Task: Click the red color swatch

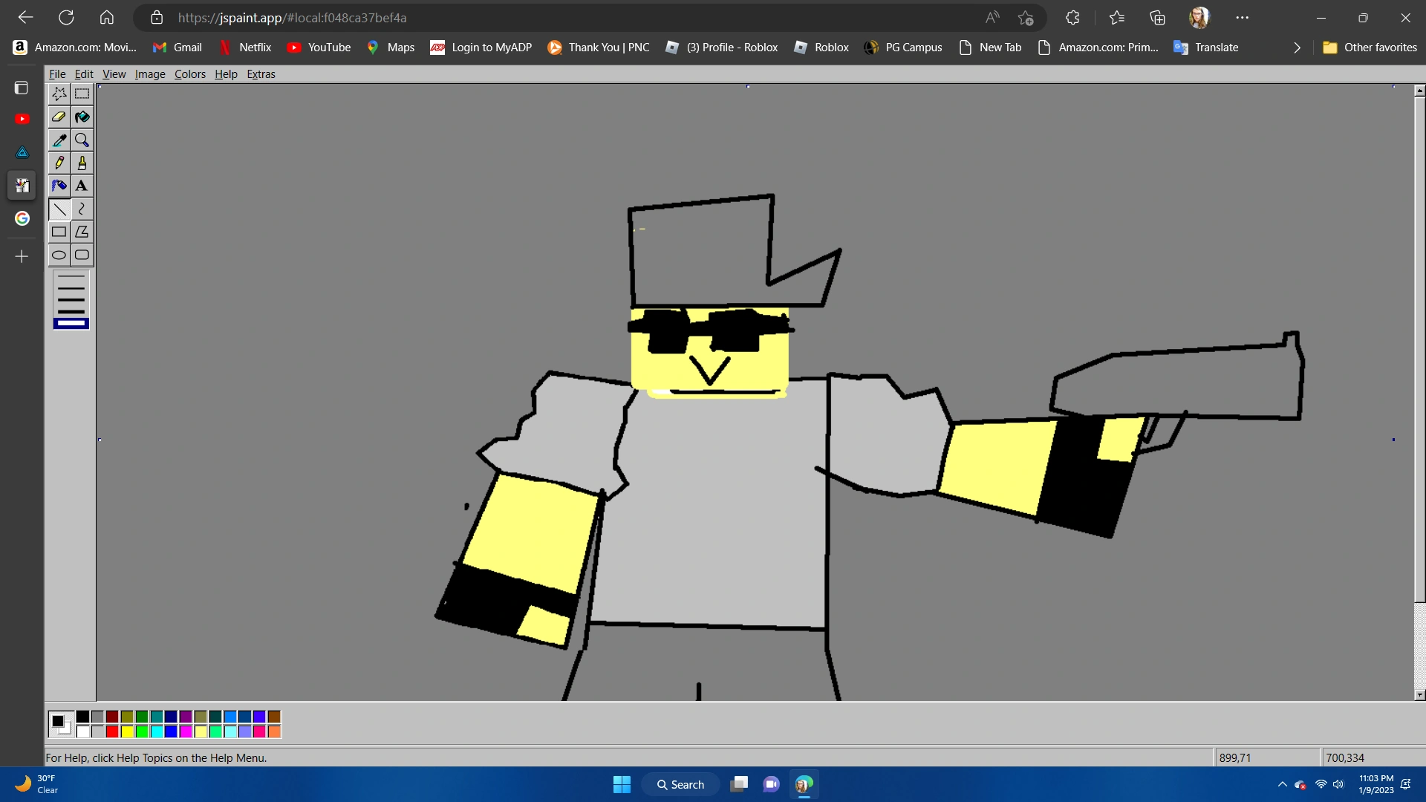Action: tap(112, 731)
